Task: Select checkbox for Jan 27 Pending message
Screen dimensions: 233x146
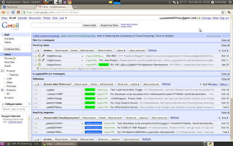Action: tap(36, 65)
